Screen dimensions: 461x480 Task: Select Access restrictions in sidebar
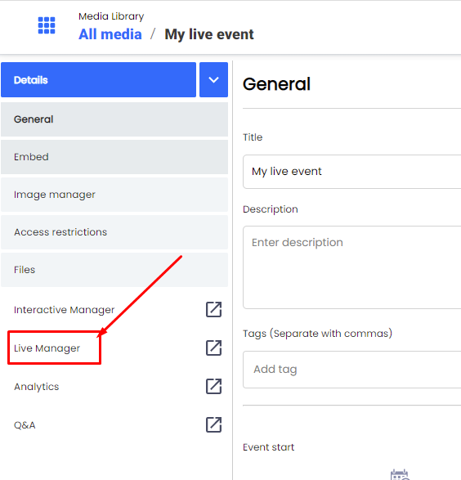pos(114,232)
